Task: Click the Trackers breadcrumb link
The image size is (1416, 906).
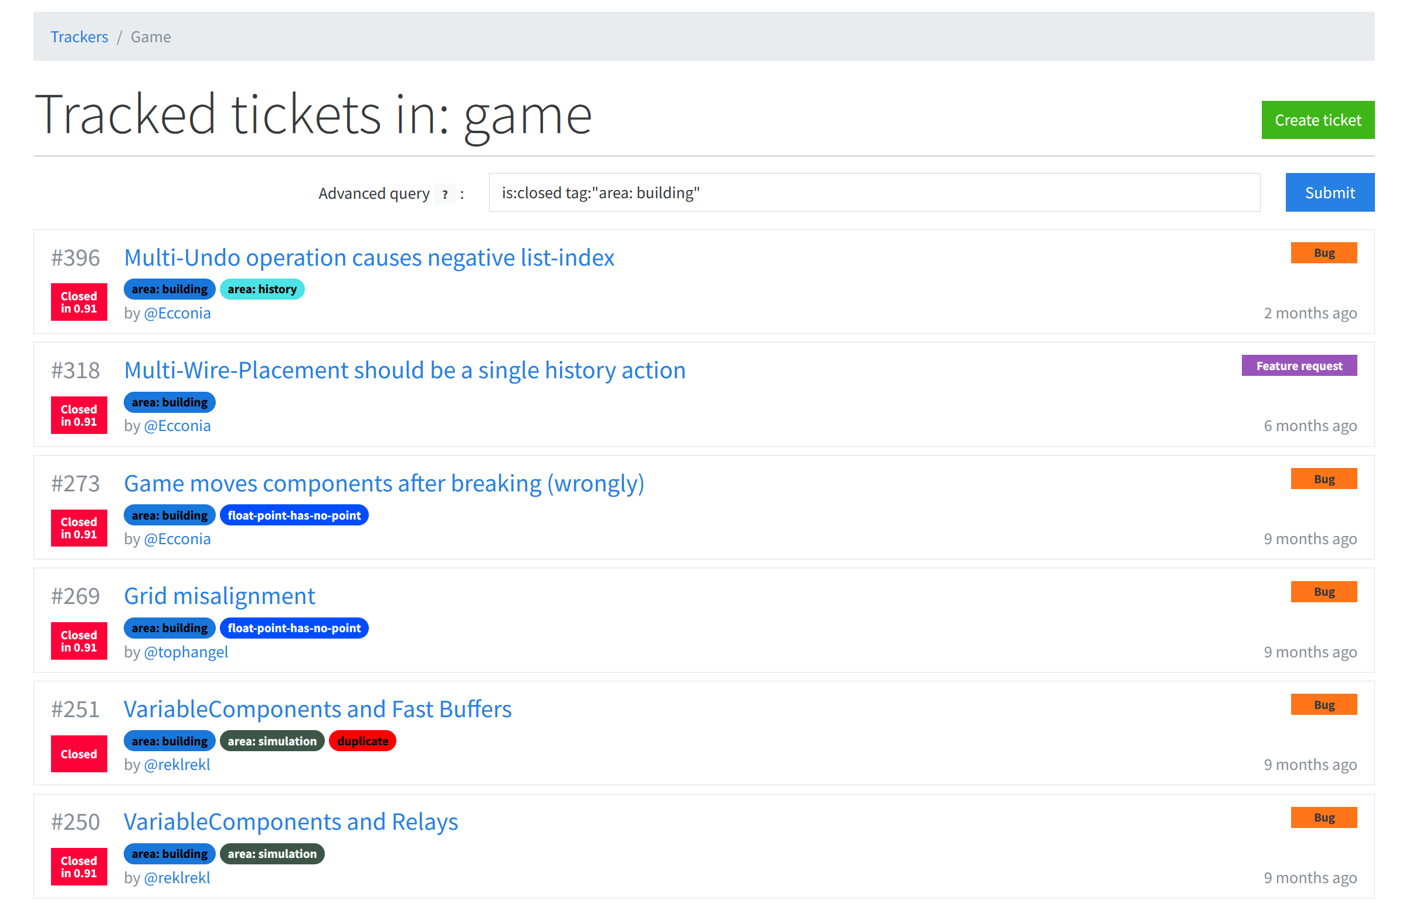Action: click(x=79, y=37)
